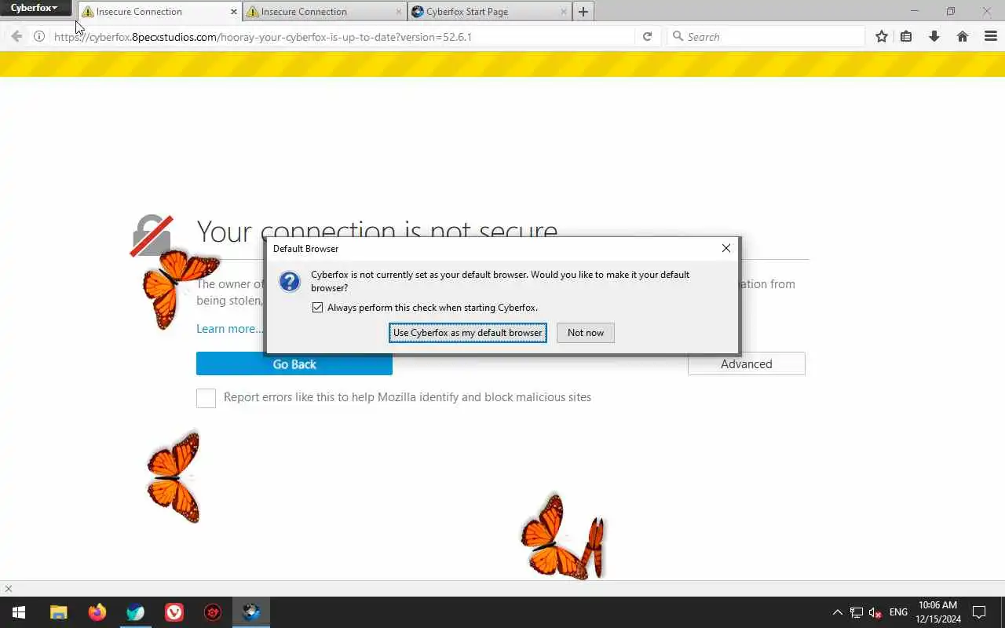Open the network status tray icon
The height and width of the screenshot is (628, 1005).
[x=857, y=612]
